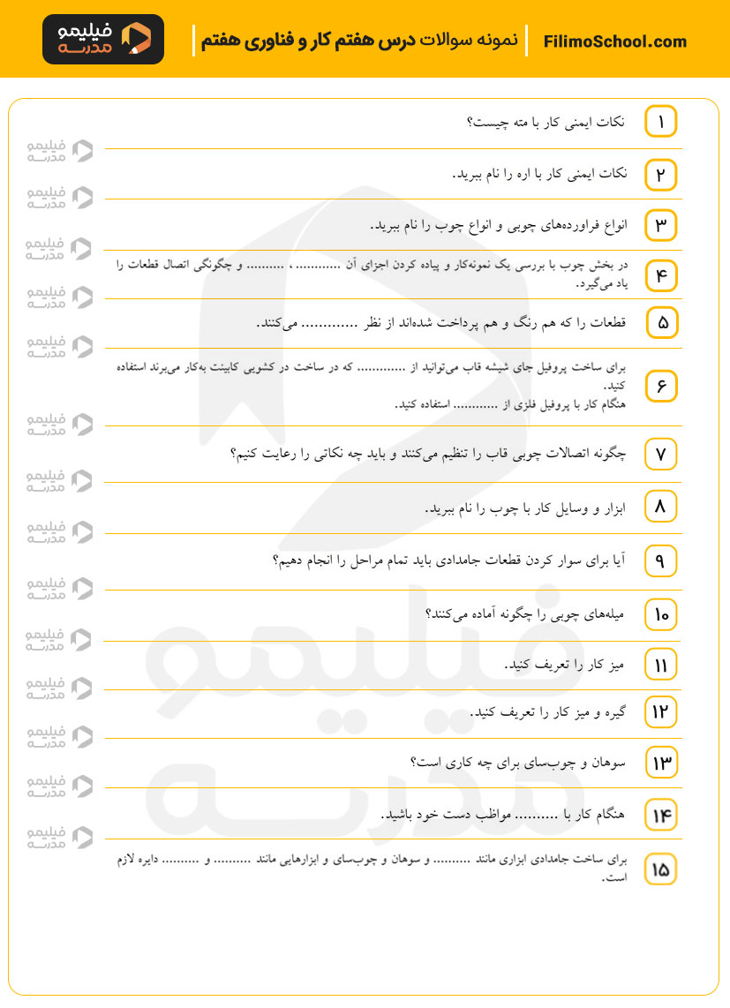Select the number 3 question badge

[x=661, y=226]
